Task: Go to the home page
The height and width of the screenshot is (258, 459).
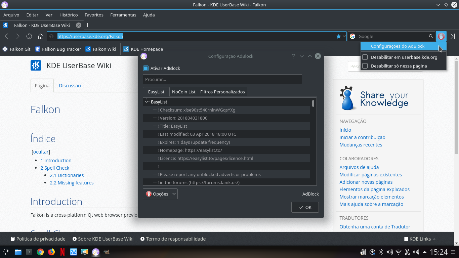Action: tap(41, 36)
